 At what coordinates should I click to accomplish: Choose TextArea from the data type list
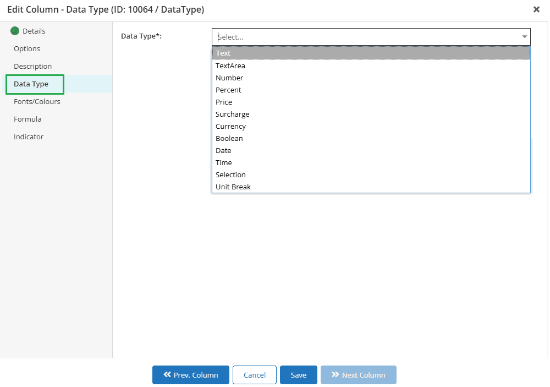[371, 66]
